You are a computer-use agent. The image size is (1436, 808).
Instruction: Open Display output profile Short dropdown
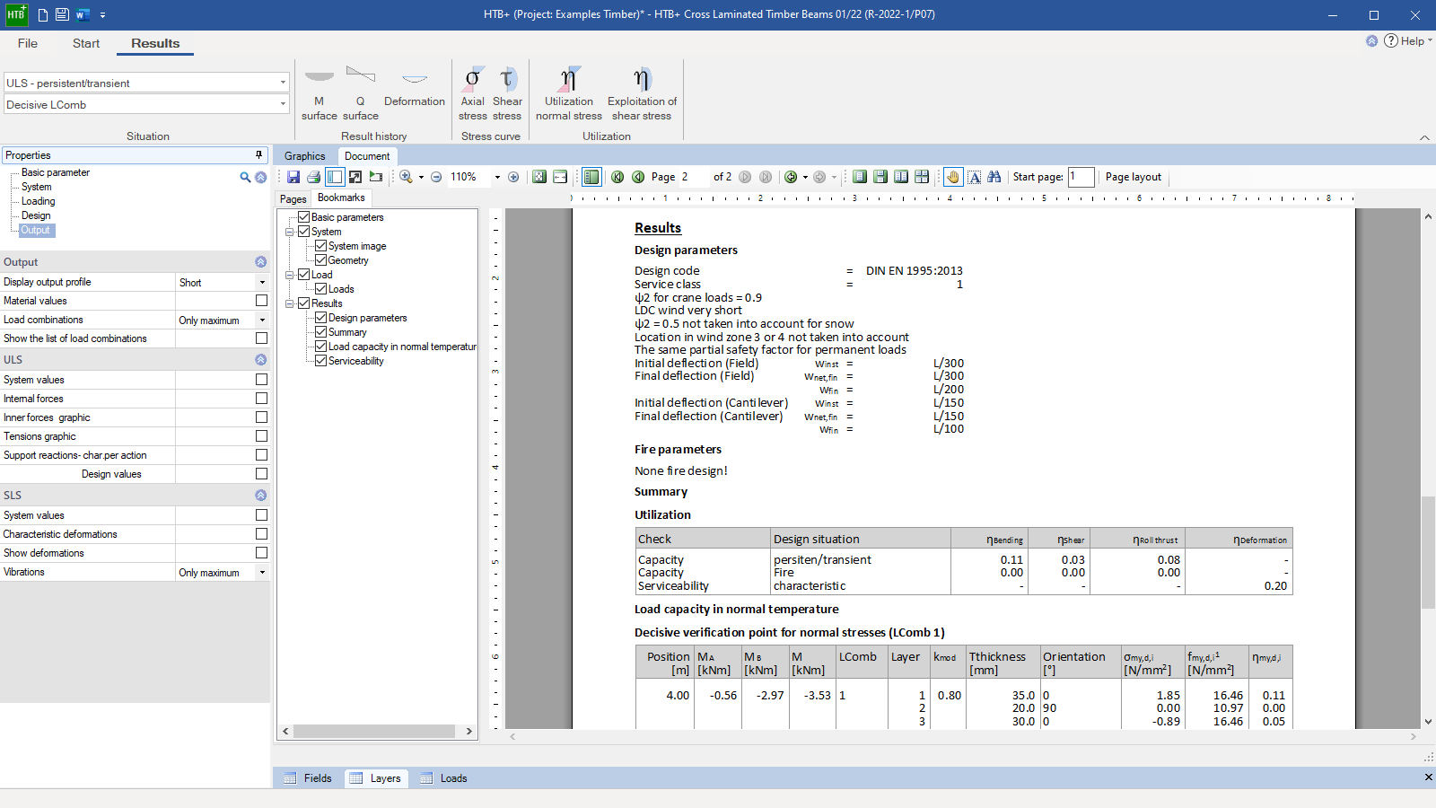pos(262,283)
